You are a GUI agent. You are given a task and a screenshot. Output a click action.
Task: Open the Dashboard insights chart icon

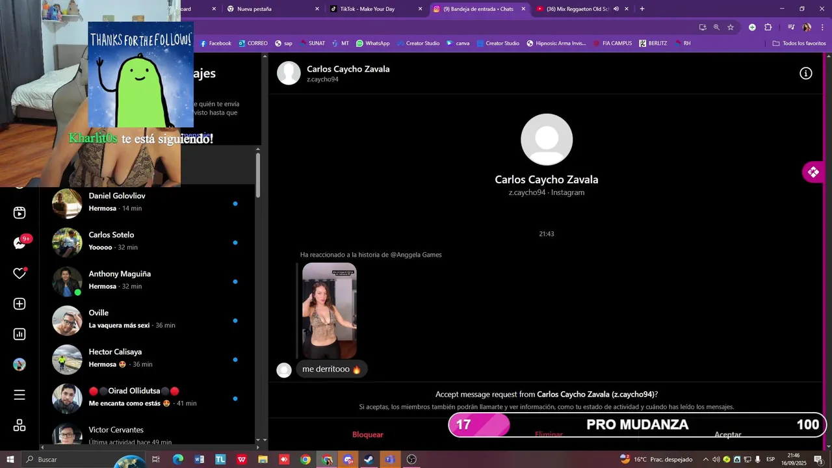(x=19, y=334)
